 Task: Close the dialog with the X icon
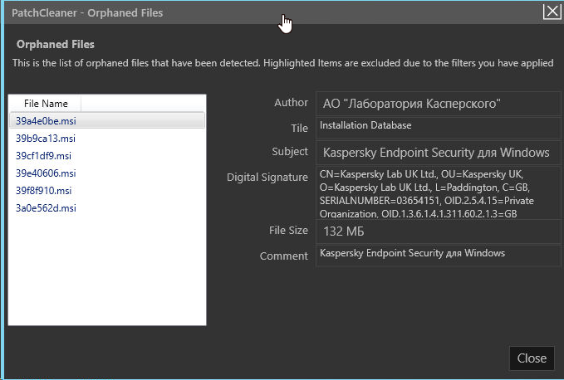[x=551, y=12]
